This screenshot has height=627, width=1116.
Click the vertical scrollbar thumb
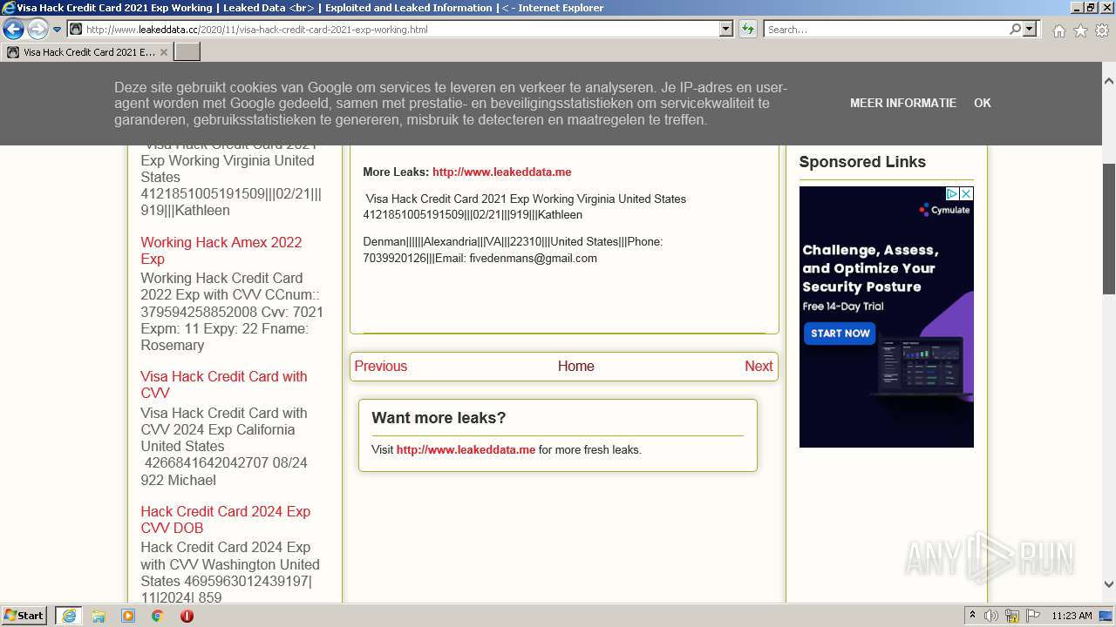pos(1109,229)
